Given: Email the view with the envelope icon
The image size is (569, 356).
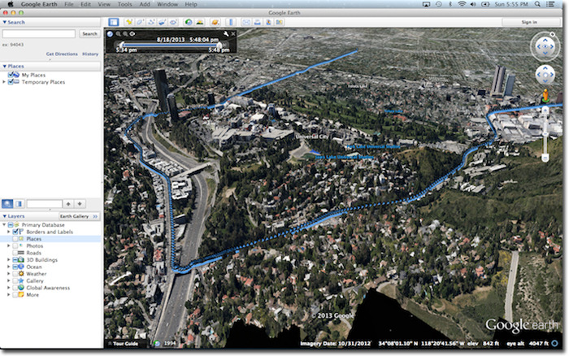Looking at the screenshot, I should tap(246, 22).
